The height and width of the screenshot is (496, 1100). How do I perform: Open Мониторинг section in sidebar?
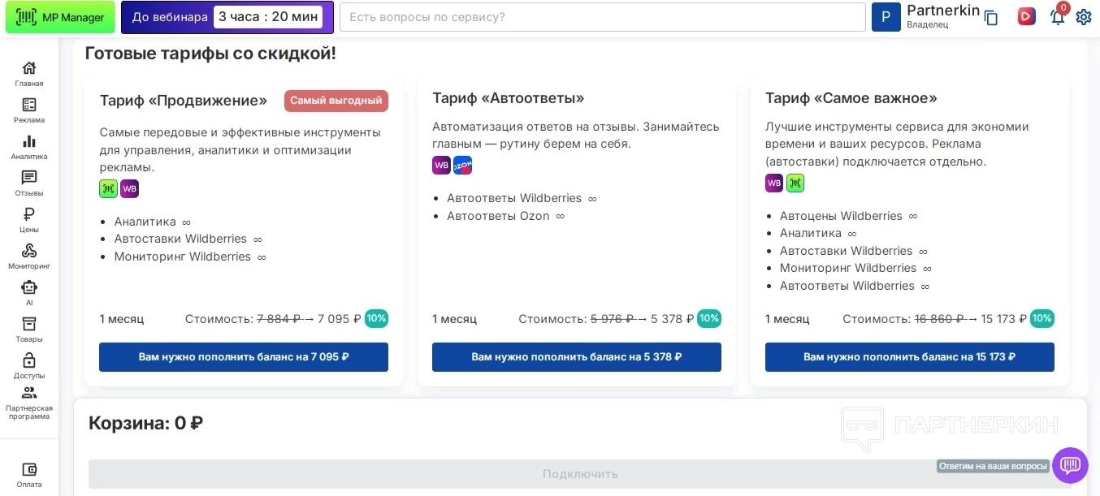tap(29, 255)
